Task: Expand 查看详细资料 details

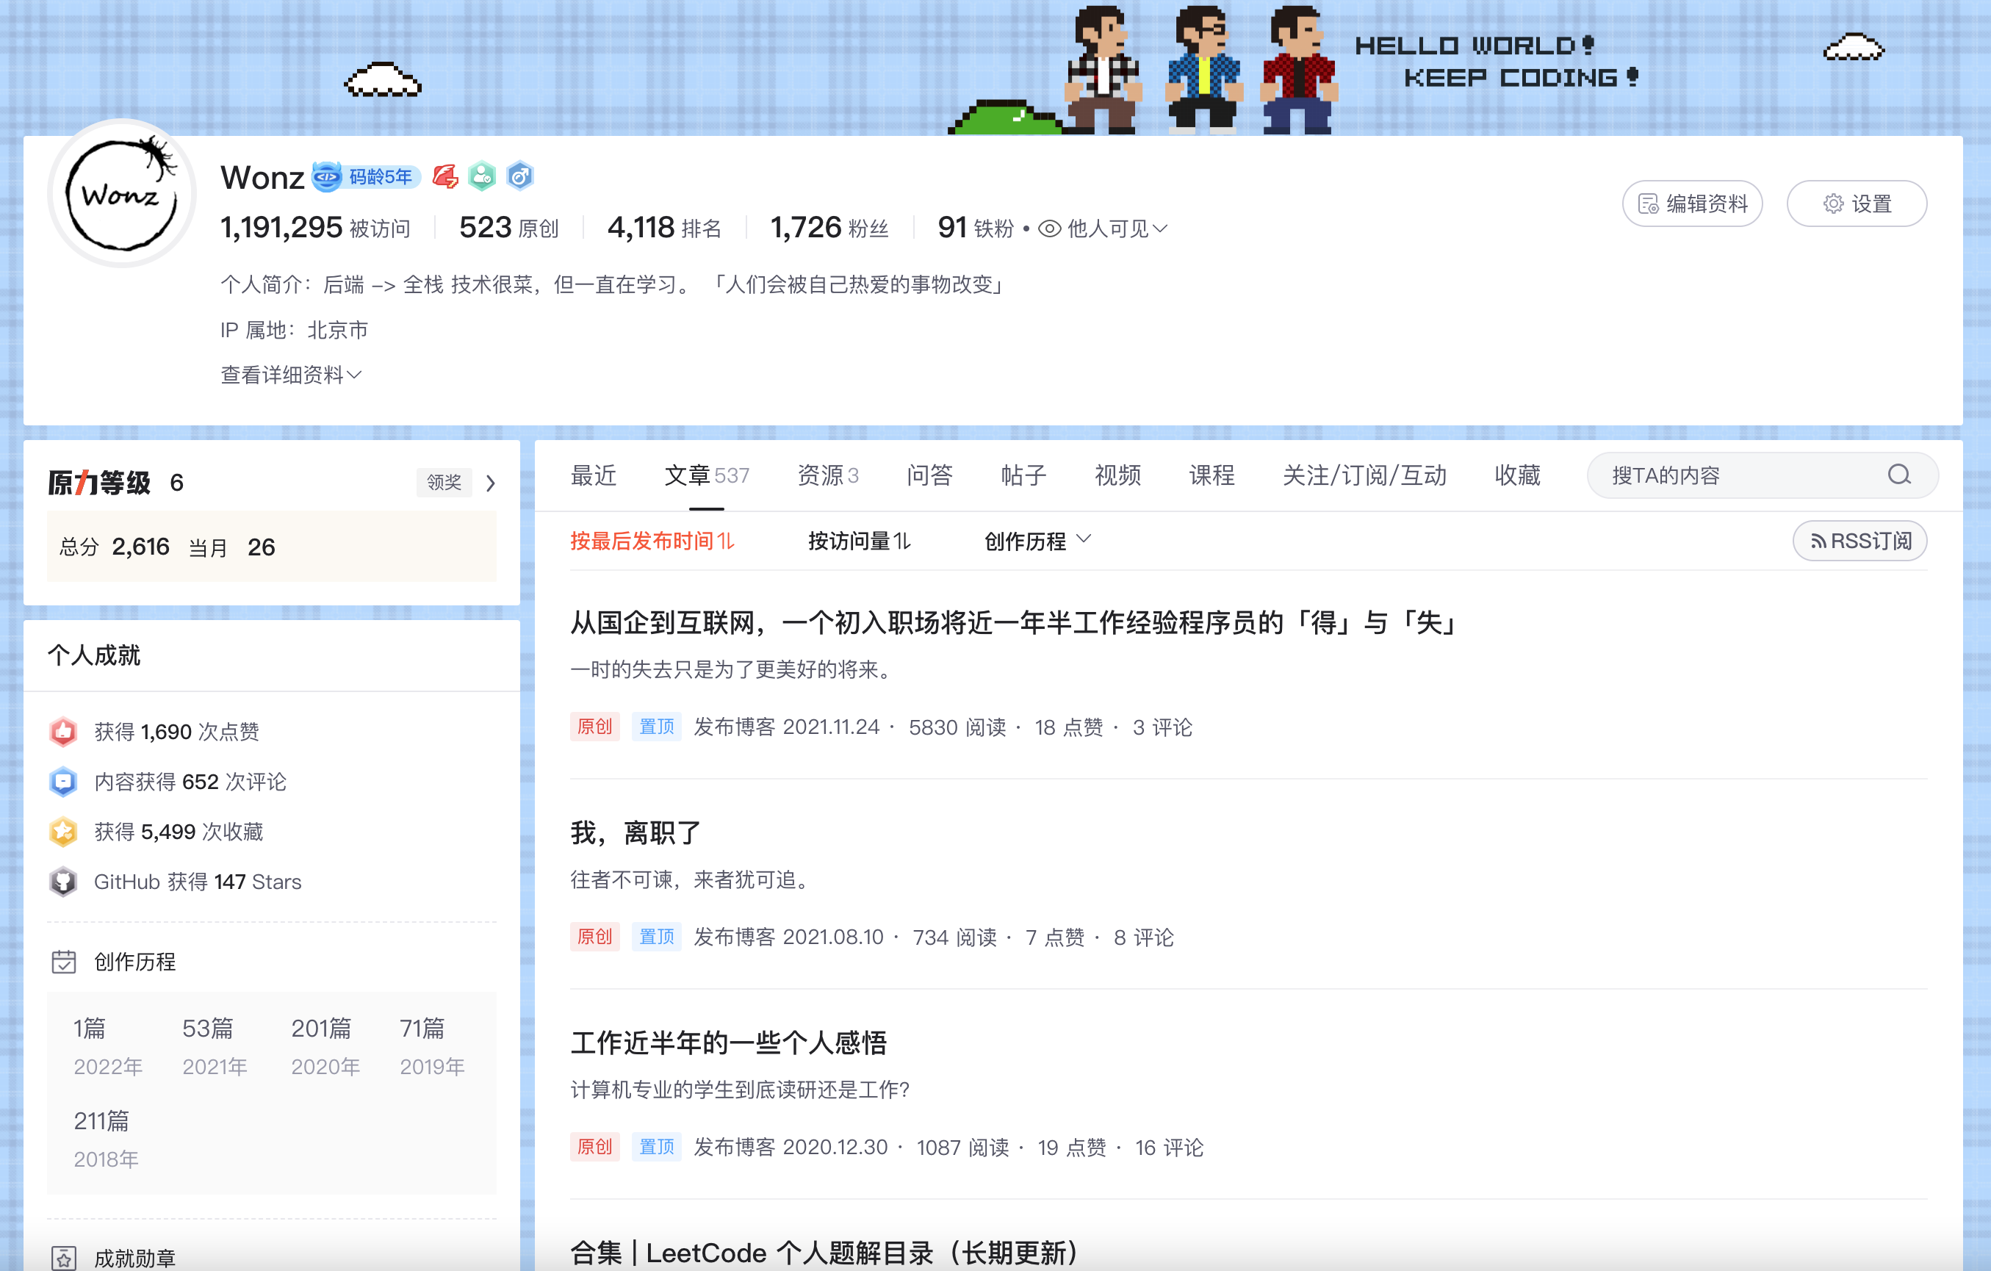Action: point(290,375)
